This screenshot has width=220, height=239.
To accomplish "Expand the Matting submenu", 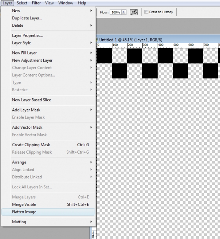I will click(48, 222).
